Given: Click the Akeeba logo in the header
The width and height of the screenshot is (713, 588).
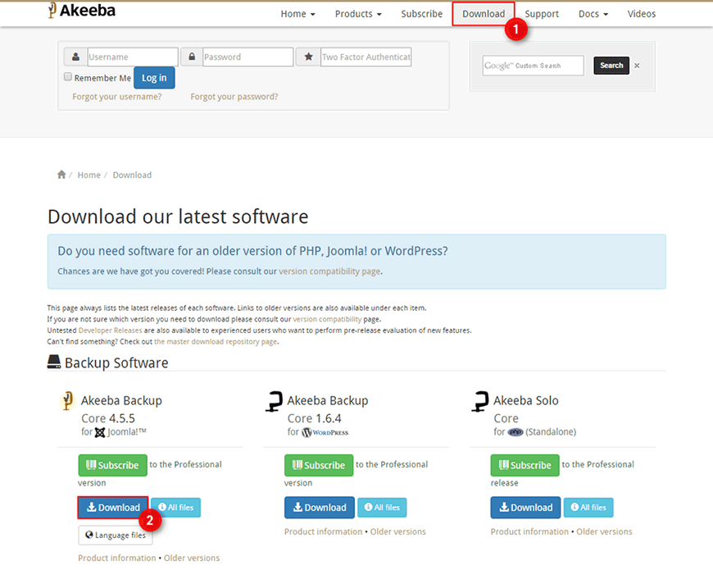Looking at the screenshot, I should point(82,11).
